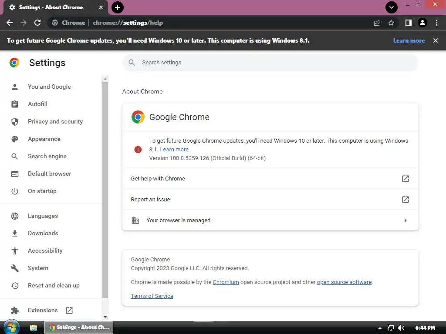This screenshot has height=334, width=446.
Task: Click the globe icon beside Languages
Action: [15, 216]
